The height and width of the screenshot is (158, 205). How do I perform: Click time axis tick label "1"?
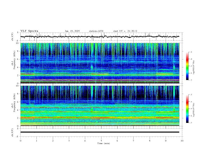37,141
